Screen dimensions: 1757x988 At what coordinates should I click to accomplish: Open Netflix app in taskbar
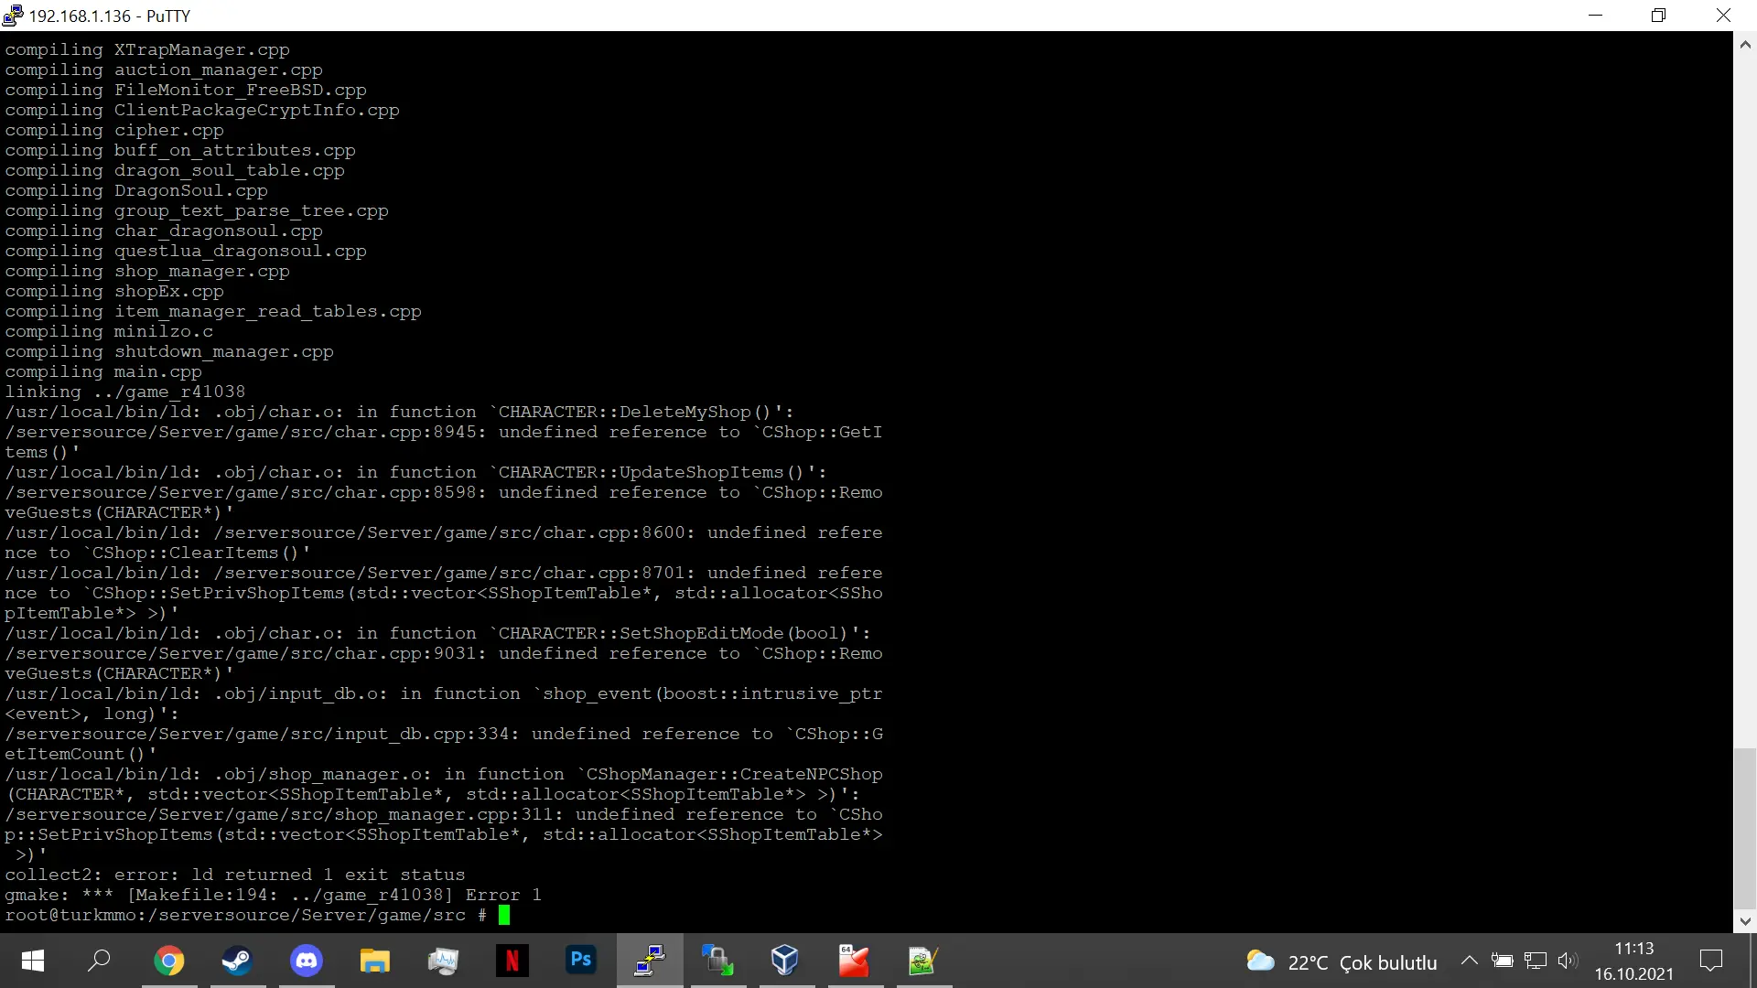click(512, 961)
